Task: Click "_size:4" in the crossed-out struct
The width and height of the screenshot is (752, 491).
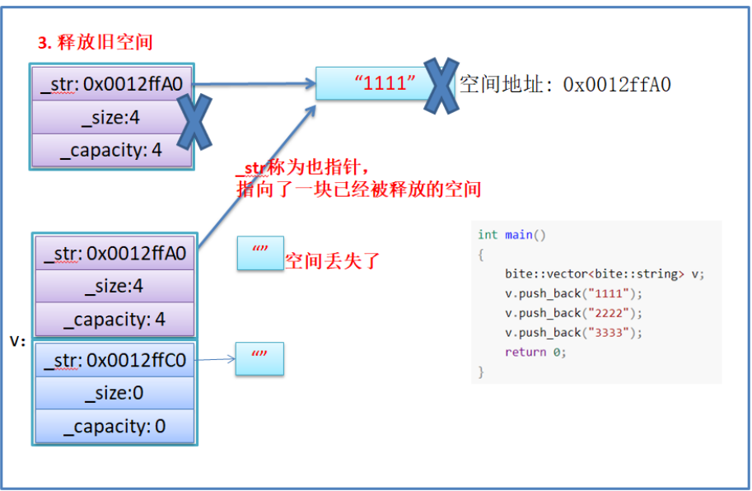Action: (112, 117)
